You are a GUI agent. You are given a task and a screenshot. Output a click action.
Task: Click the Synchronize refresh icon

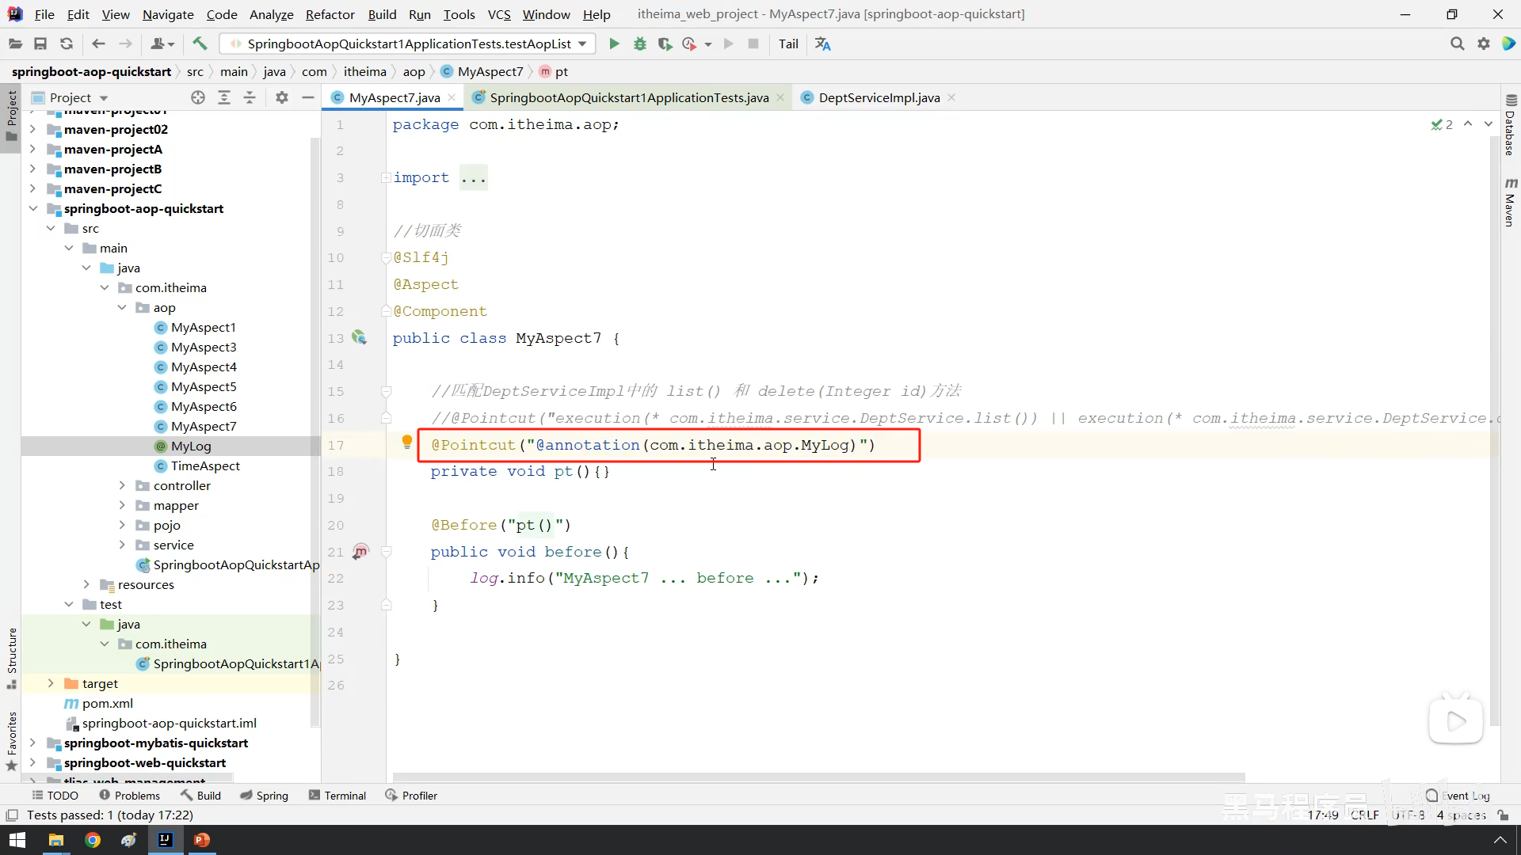point(67,44)
